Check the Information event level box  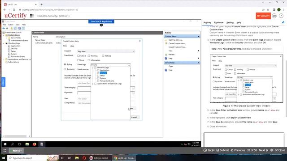tap(89, 60)
